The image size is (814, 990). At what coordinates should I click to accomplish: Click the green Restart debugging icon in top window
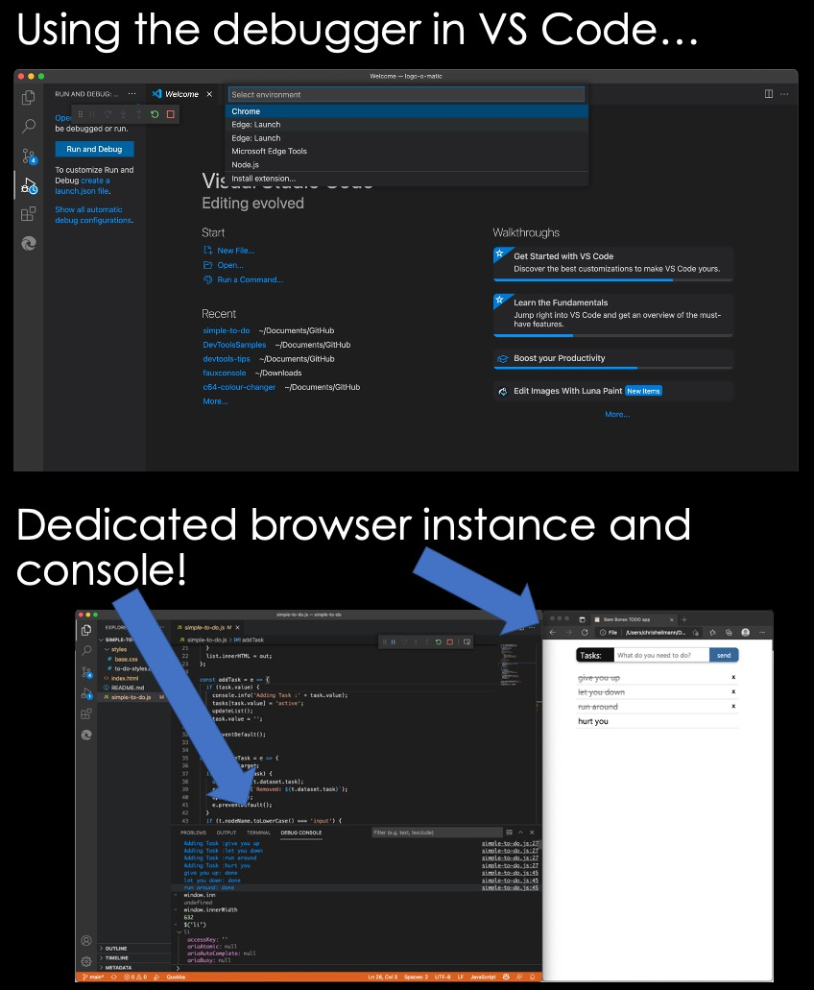tap(155, 114)
